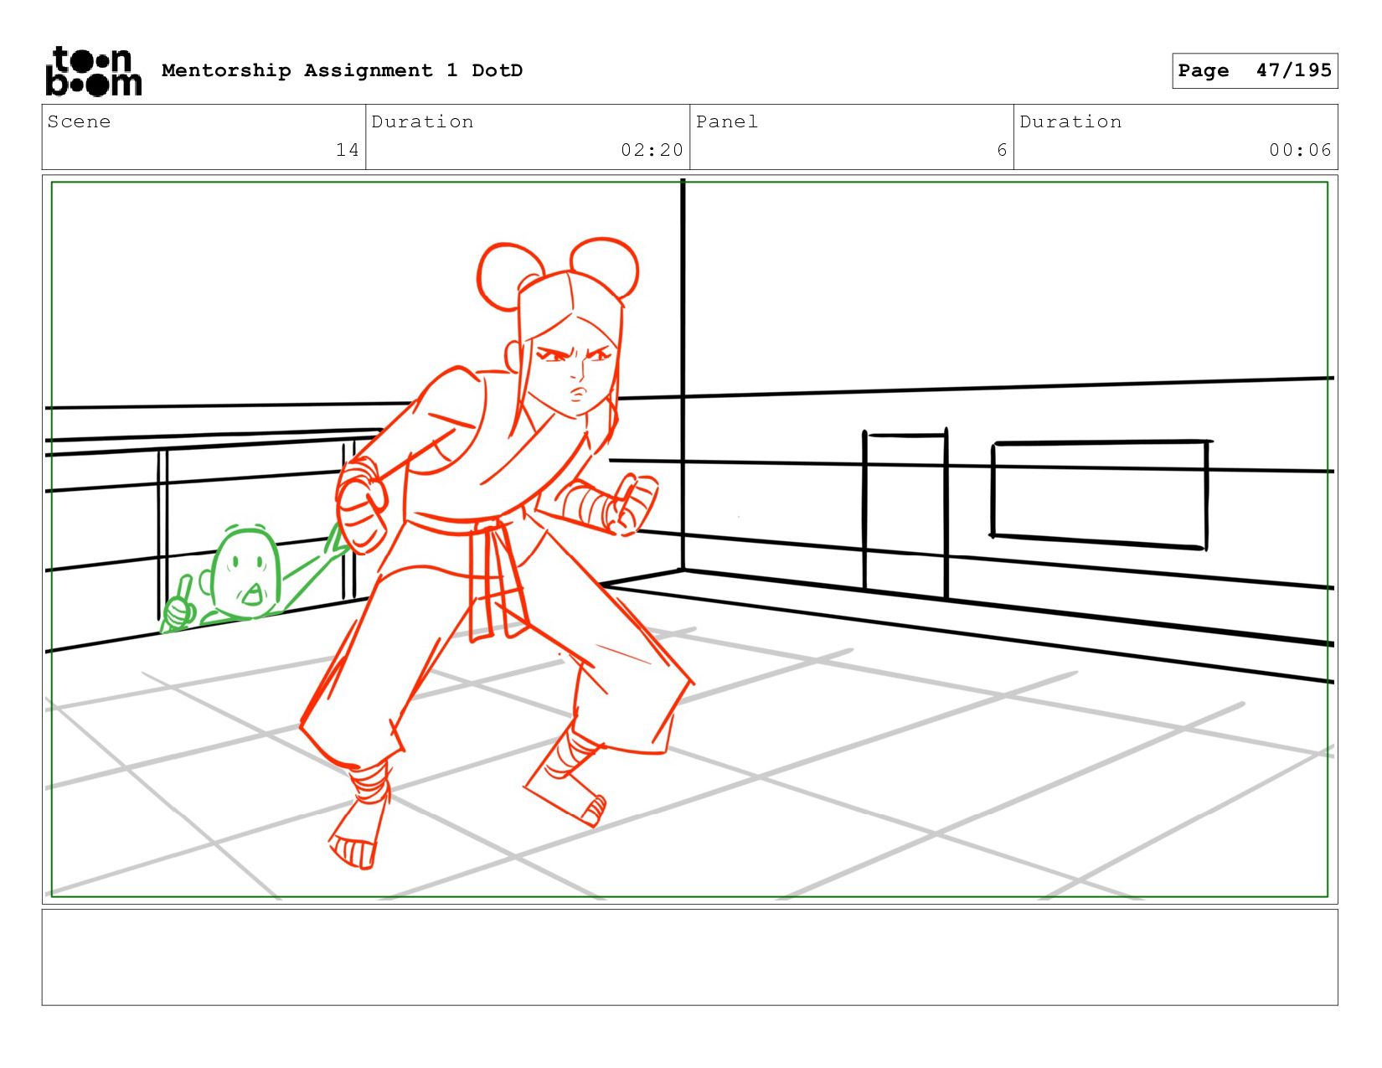Screen dimensions: 1382x1068
Task: Select the title text Mentorship Assignment 1 DotD
Action: click(342, 70)
